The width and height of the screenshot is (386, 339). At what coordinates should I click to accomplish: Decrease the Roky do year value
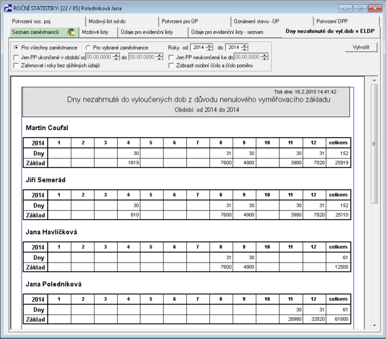[245, 49]
